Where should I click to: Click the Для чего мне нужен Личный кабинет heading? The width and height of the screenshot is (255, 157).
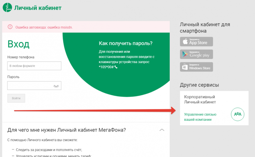[67, 130]
